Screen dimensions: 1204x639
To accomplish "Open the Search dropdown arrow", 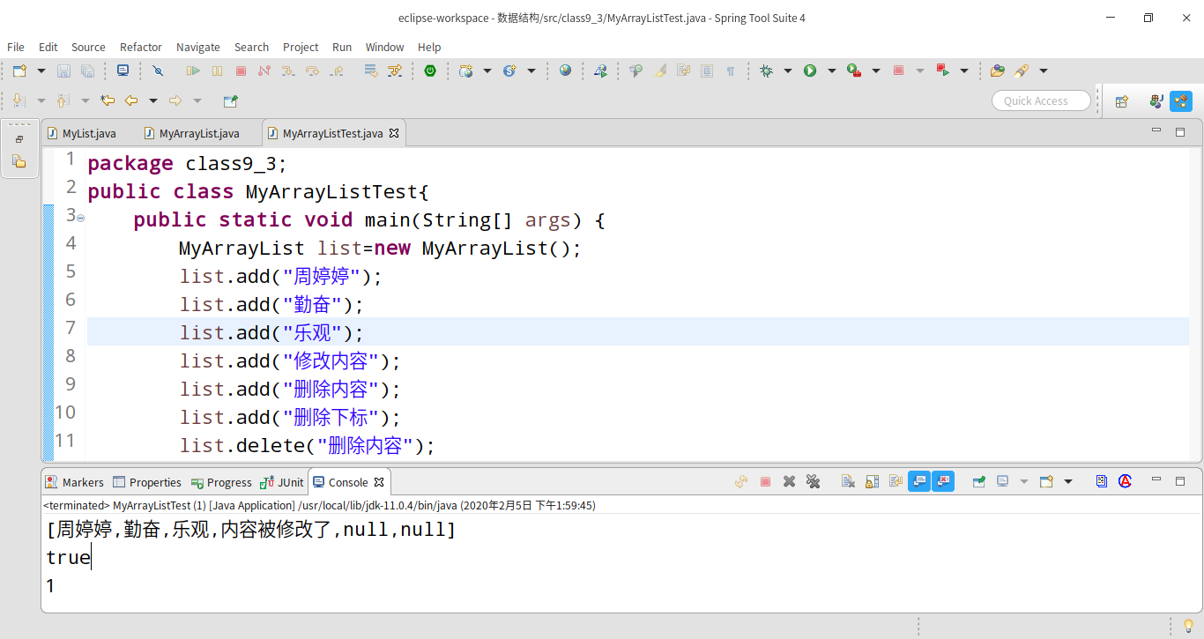I will pos(1044,71).
